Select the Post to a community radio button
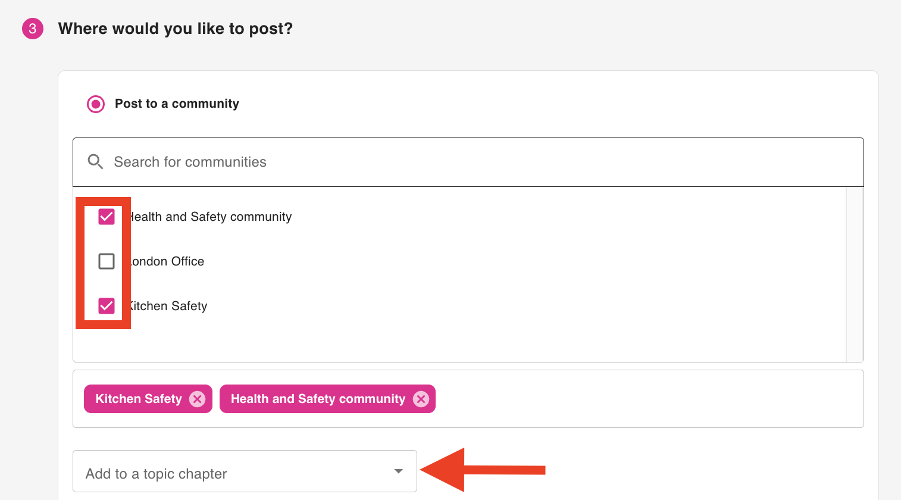 click(x=96, y=104)
